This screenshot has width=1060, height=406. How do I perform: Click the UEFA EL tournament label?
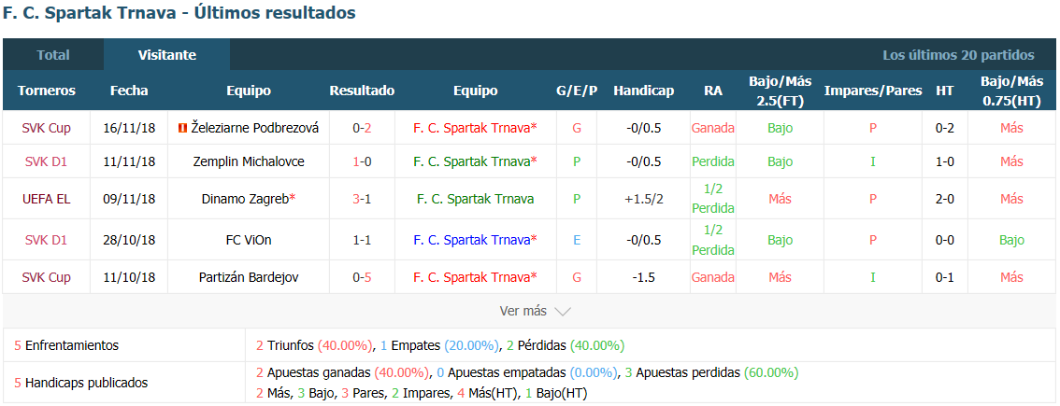pos(46,199)
